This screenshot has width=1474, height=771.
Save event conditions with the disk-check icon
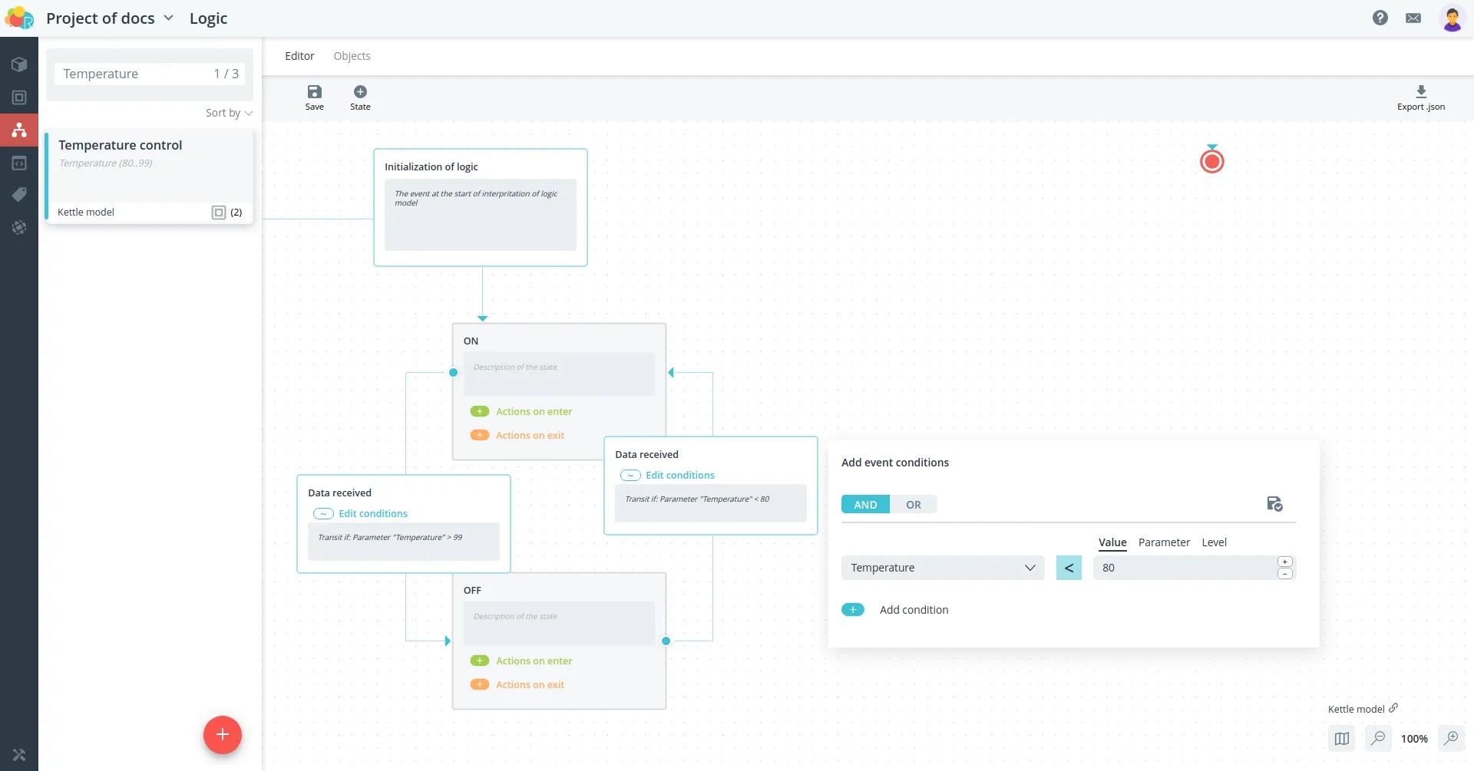click(1274, 503)
